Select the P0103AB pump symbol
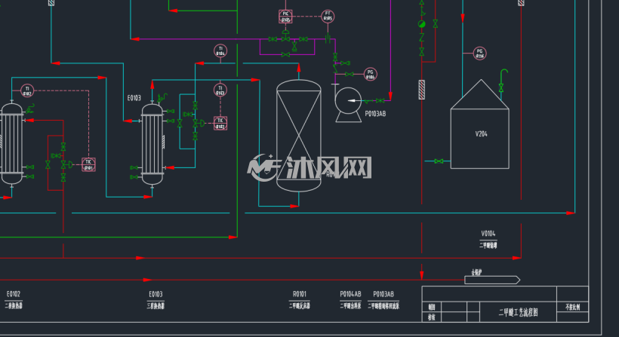Viewport: 619px width, 337px height. (x=348, y=105)
